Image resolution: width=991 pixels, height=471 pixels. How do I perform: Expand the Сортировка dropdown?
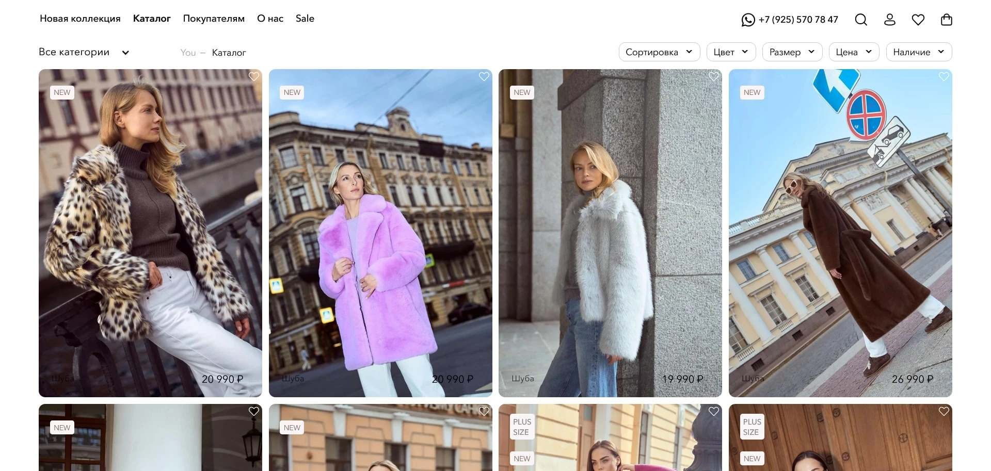(x=659, y=52)
